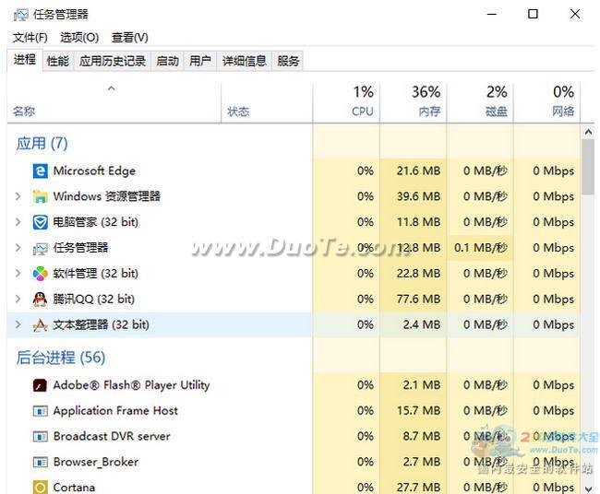Expand the Windows 资源管理器 process group
The image size is (600, 494).
(18, 196)
